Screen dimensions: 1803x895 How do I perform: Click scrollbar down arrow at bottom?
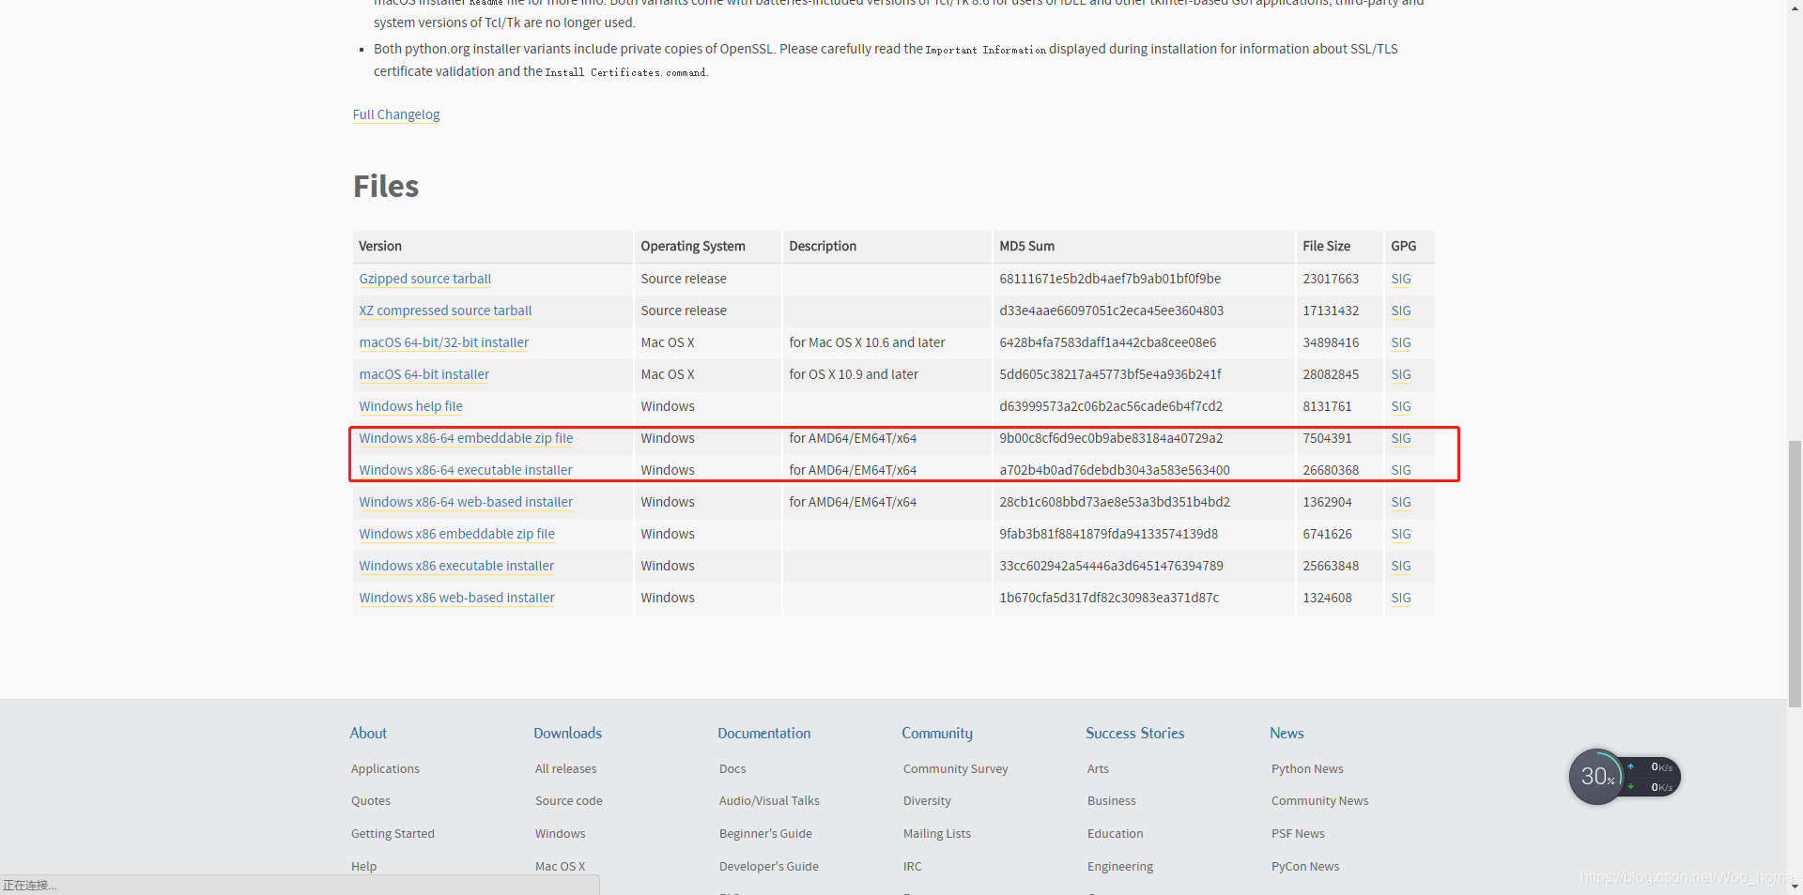[x=1795, y=887]
